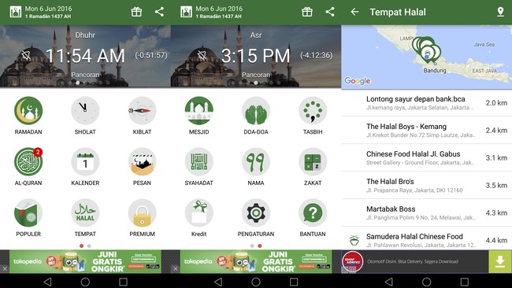Viewport: 512px width, 288px height.
Task: Open the Tempat Halal icon
Action: tap(85, 213)
